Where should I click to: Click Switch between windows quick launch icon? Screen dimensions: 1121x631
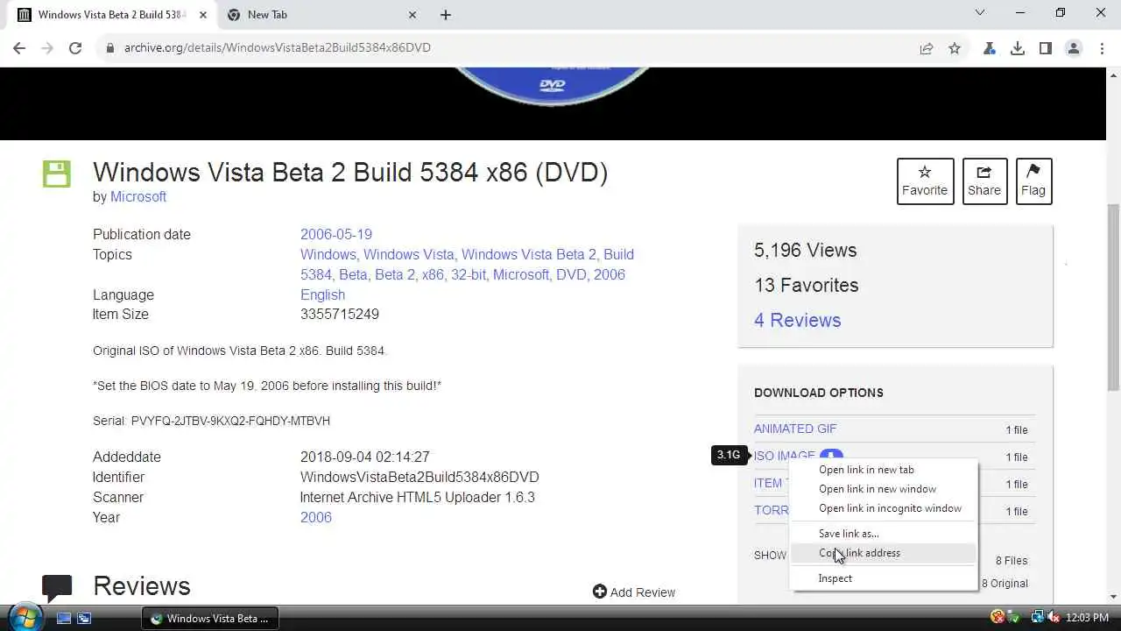[84, 618]
